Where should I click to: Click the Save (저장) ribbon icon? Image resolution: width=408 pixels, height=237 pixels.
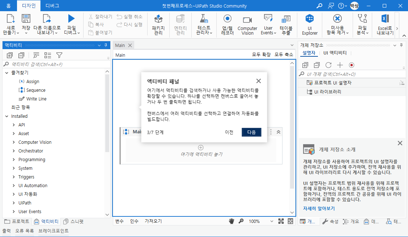[26, 19]
